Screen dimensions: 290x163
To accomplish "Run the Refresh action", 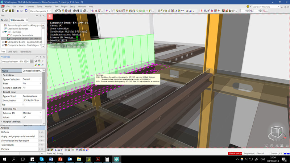I will click(22, 132).
